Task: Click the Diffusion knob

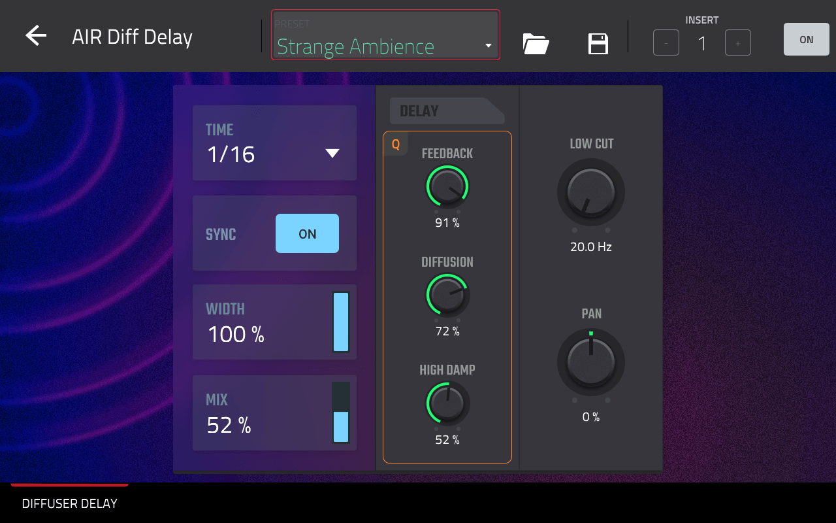Action: point(447,295)
